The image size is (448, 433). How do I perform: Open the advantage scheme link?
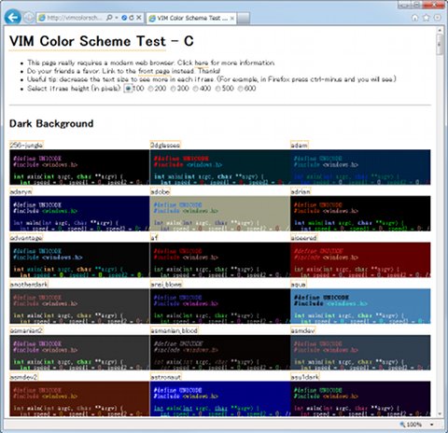[x=26, y=238]
